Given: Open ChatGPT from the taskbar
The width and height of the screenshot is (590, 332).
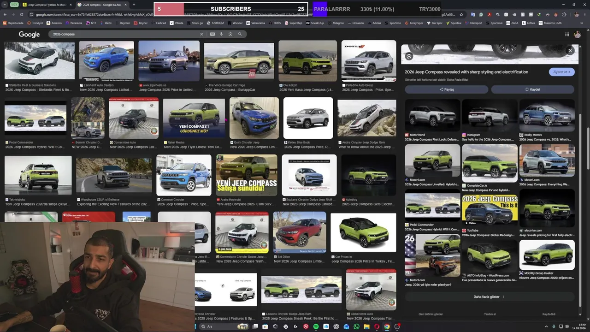Looking at the screenshot, I should tap(336, 326).
